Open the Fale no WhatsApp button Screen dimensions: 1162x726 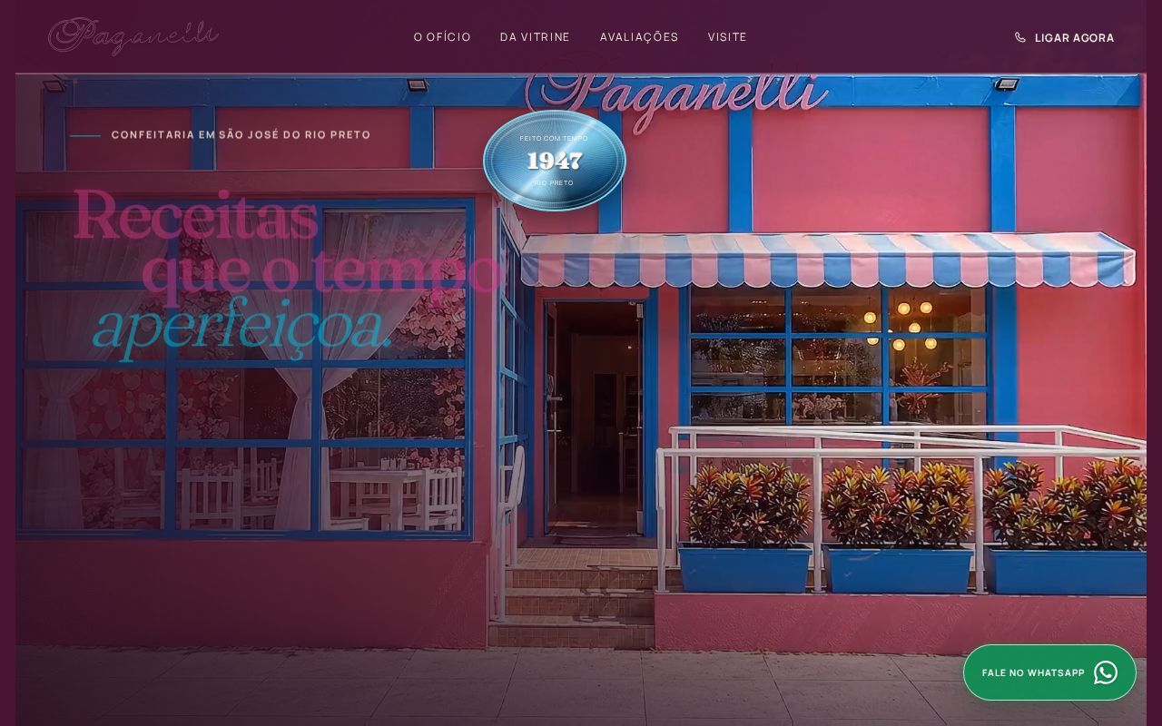[1049, 672]
